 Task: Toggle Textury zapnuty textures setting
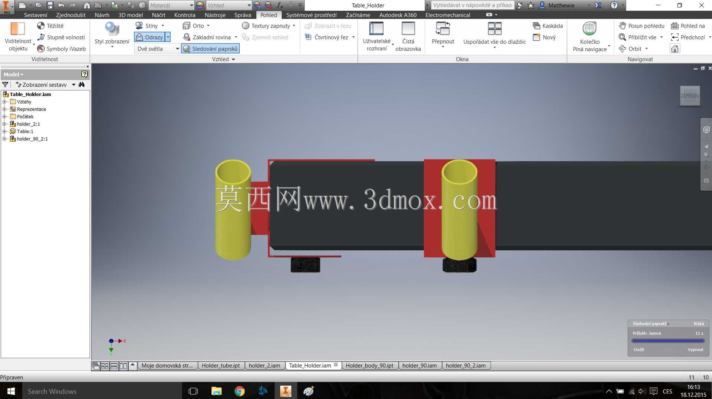point(266,26)
